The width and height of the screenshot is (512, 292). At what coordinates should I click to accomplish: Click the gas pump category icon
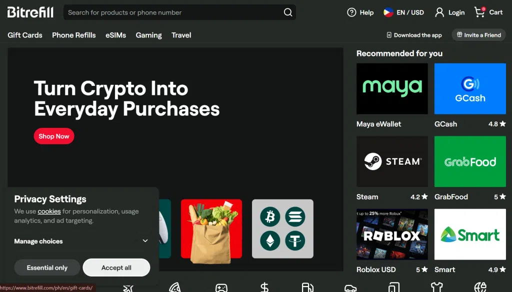(307, 288)
